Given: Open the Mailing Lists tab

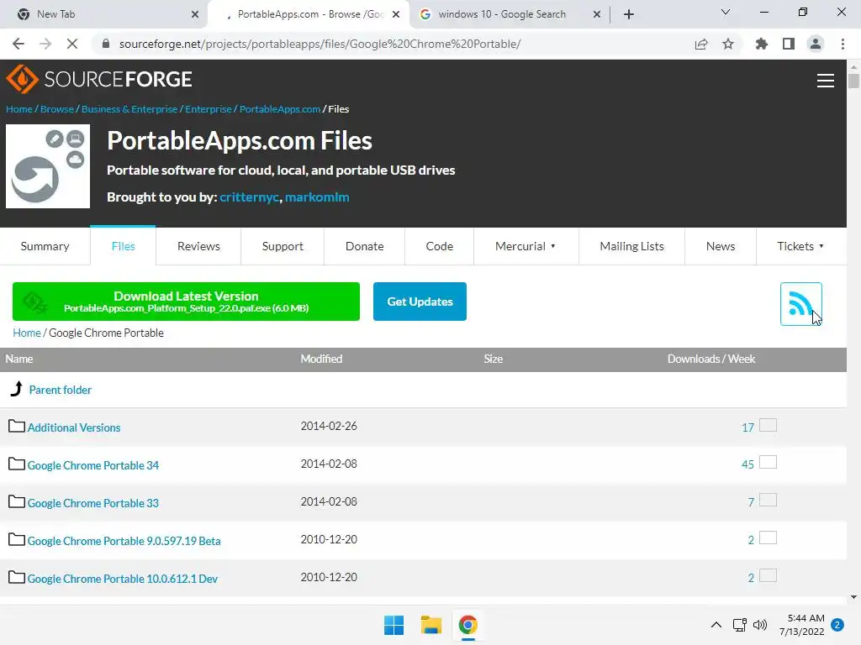Looking at the screenshot, I should coord(631,246).
